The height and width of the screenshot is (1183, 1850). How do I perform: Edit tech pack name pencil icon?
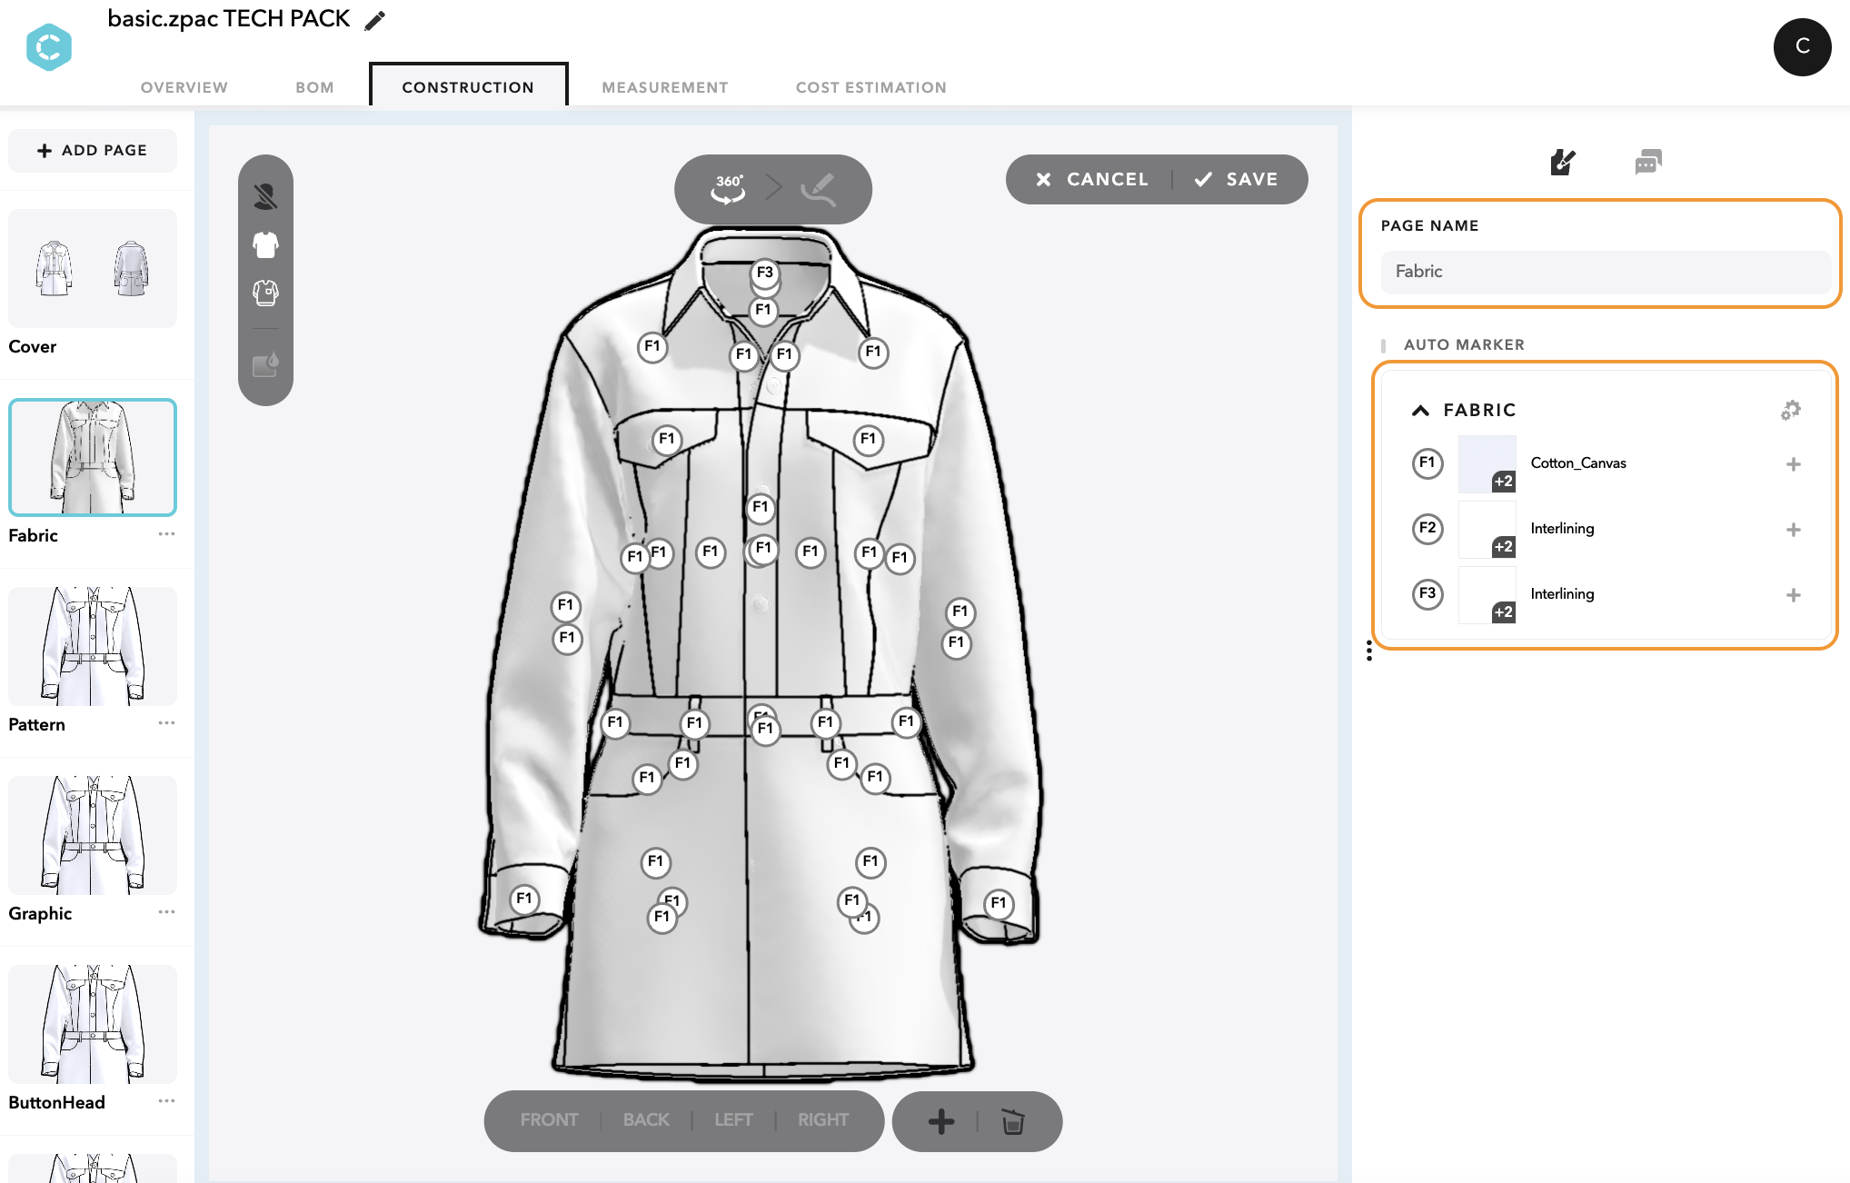pyautogui.click(x=374, y=20)
